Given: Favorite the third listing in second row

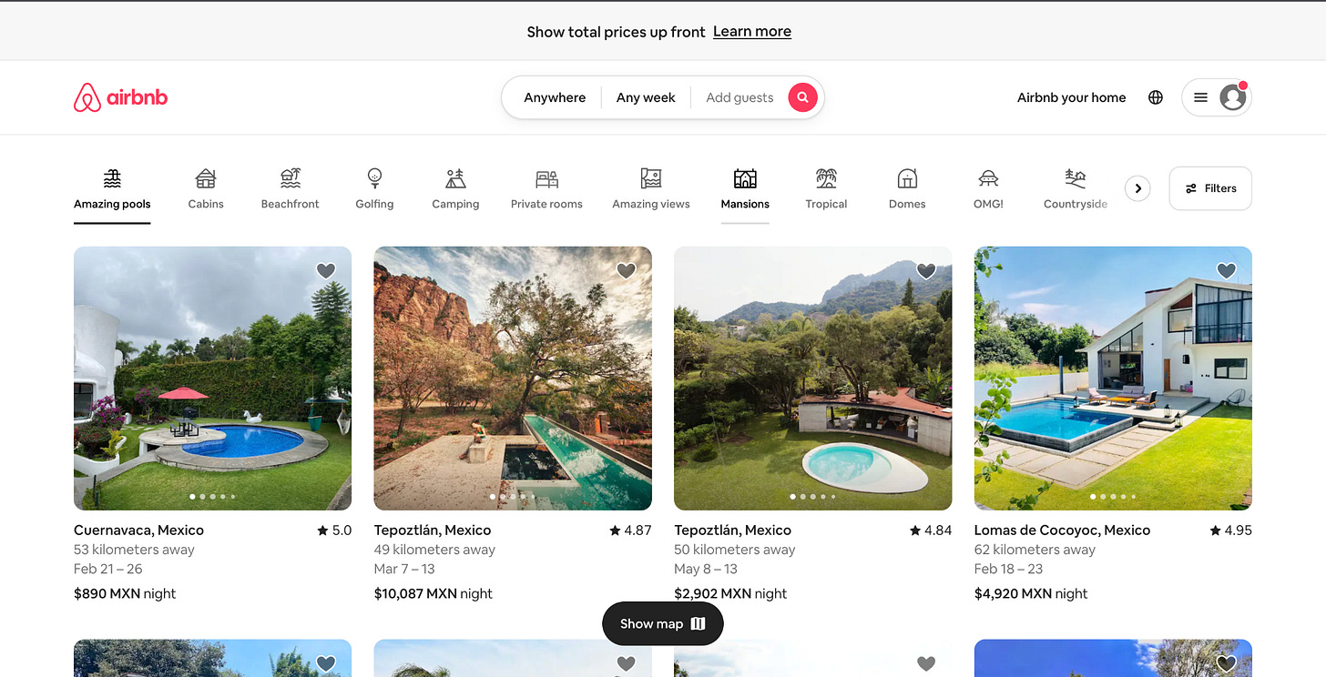Looking at the screenshot, I should click(x=926, y=663).
